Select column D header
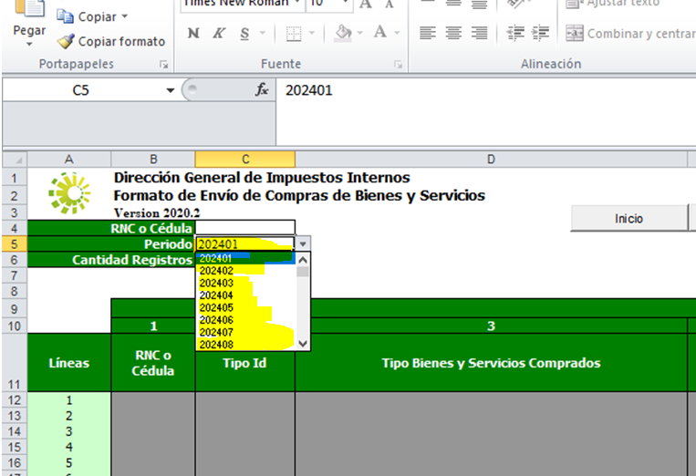The width and height of the screenshot is (696, 476). coord(491,160)
